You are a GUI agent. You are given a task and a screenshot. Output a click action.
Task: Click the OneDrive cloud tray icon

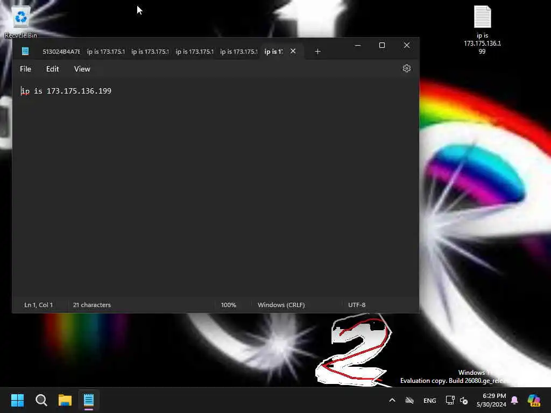pos(409,400)
